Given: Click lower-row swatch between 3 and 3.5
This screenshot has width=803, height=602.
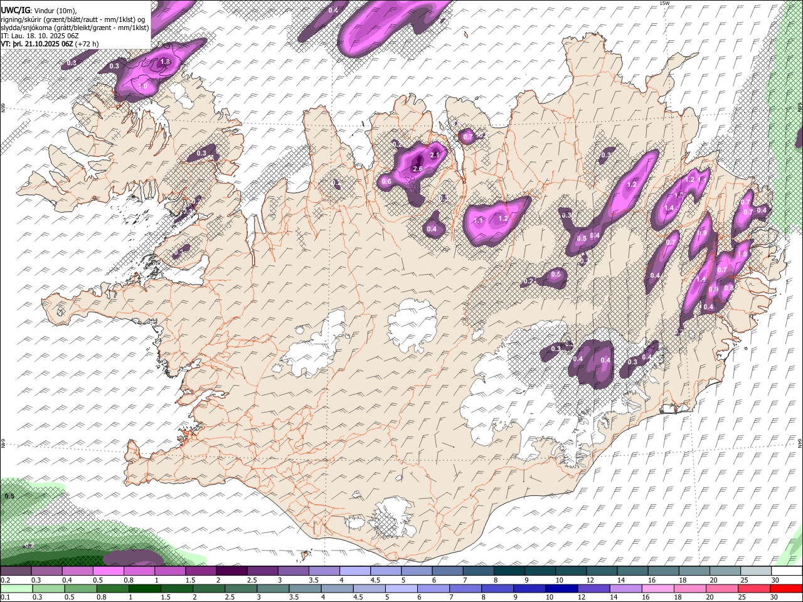Looking at the screenshot, I should (x=274, y=588).
